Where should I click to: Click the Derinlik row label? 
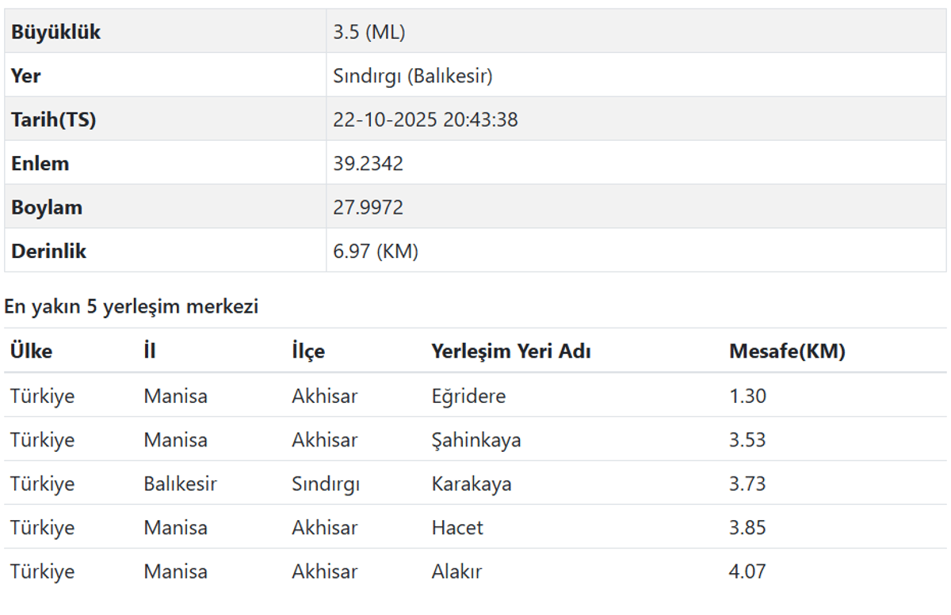point(48,252)
